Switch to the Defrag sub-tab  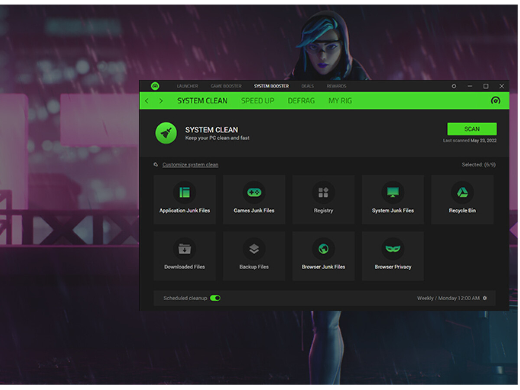[301, 101]
